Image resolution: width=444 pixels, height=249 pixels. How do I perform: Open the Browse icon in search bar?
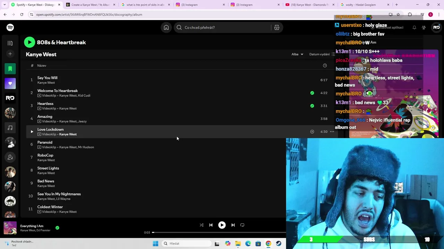coord(277,28)
